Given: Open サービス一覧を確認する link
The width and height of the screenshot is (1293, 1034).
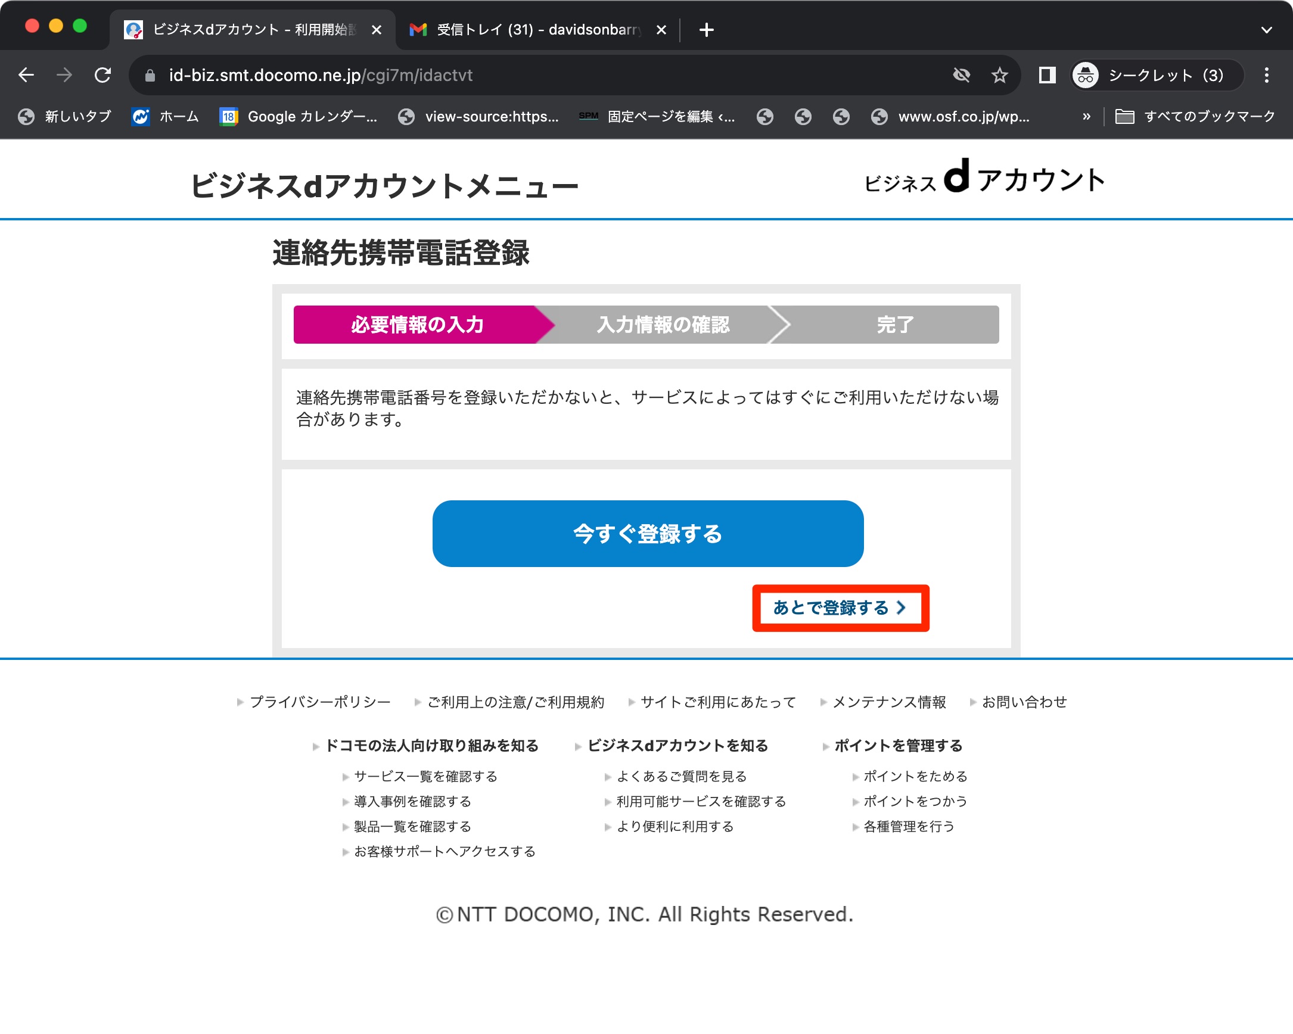Looking at the screenshot, I should (426, 776).
